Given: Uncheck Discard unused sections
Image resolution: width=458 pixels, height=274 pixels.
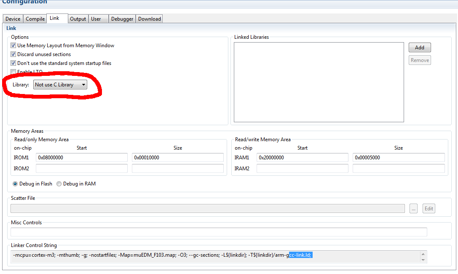Looking at the screenshot, I should (x=13, y=54).
